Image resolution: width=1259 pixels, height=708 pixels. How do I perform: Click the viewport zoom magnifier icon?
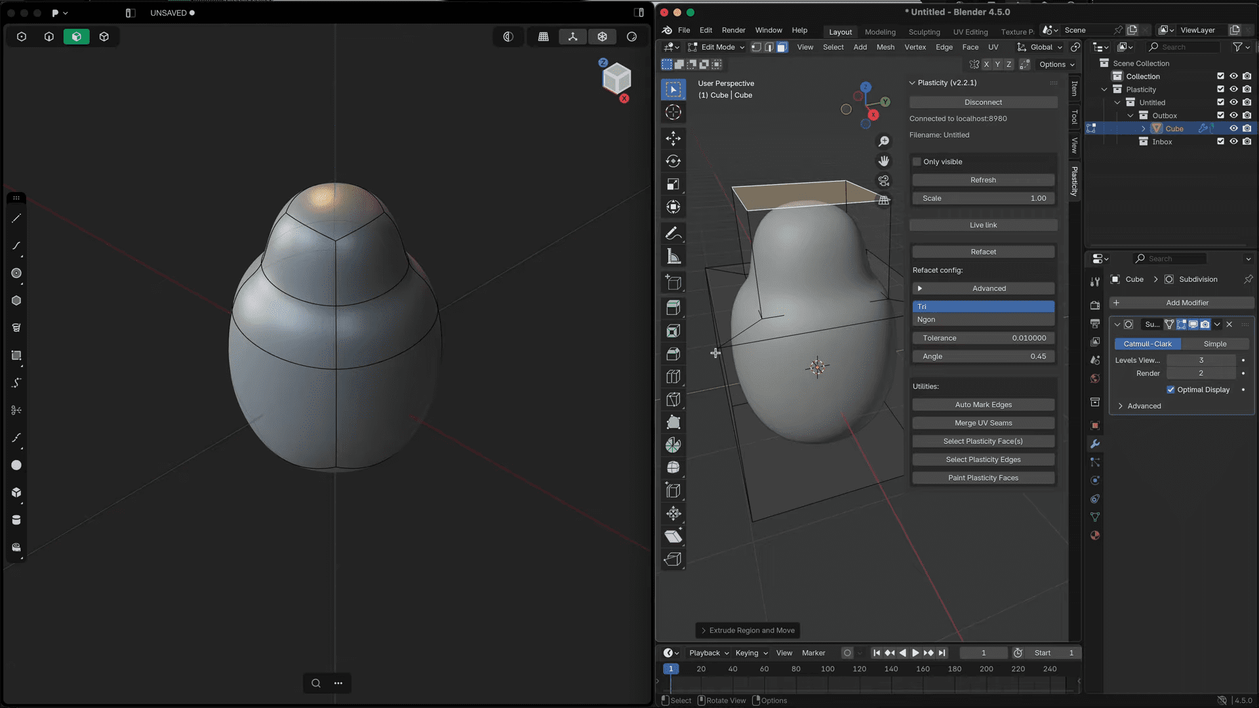[x=884, y=141]
